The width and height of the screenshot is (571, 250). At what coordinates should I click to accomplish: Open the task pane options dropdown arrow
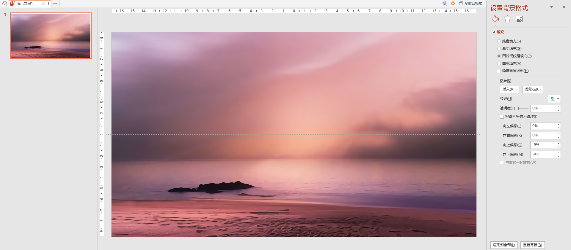[551, 7]
